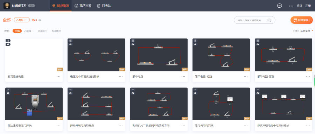Click the 全部 breadcrumb heading
The width and height of the screenshot is (315, 134).
(x=7, y=20)
